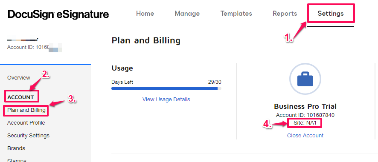Click the Business Pro Trial heading

tap(305, 106)
